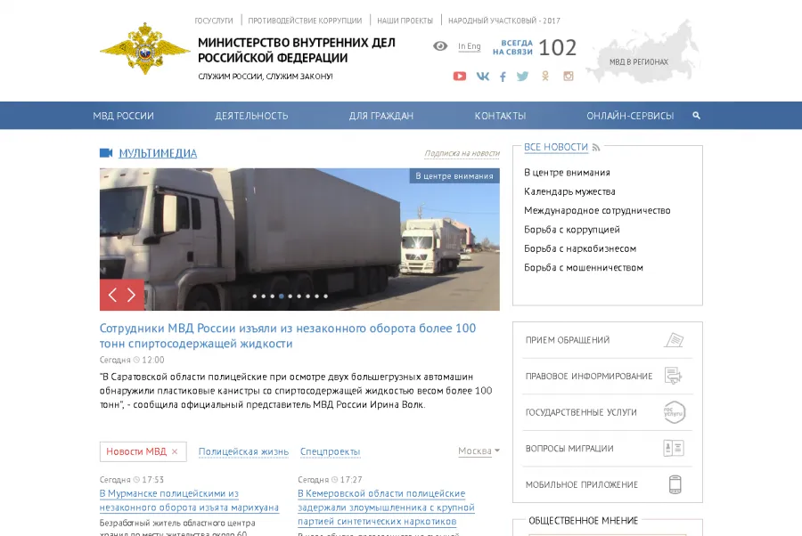Click the search magnifier in navigation bar
Image resolution: width=802 pixels, height=536 pixels.
(696, 116)
